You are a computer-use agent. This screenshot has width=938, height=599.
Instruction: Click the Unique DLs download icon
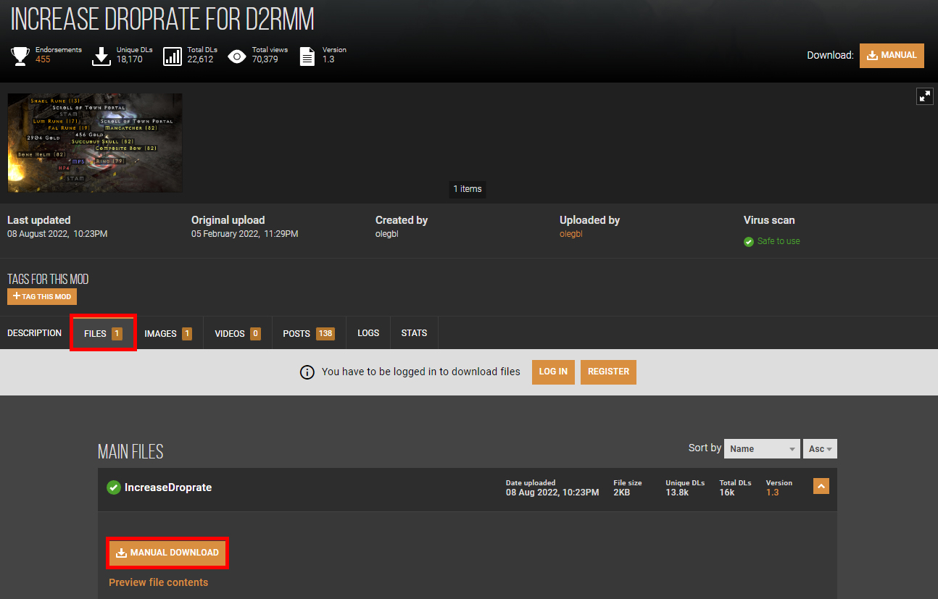coord(101,56)
